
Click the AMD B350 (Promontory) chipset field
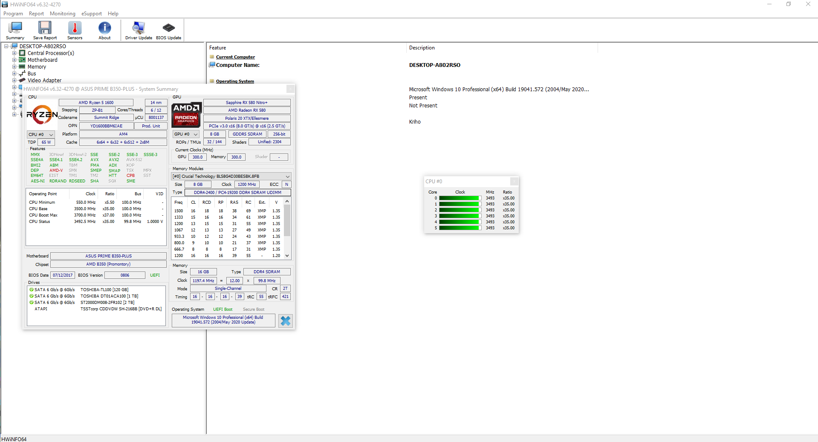pos(108,264)
